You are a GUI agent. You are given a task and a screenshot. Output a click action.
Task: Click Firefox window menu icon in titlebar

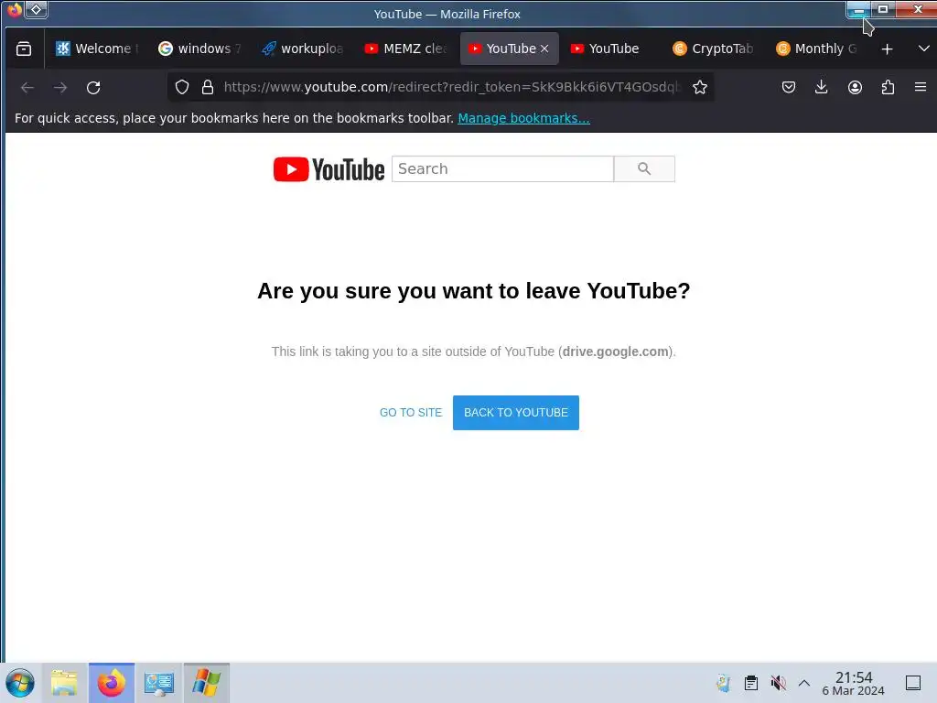[14, 9]
